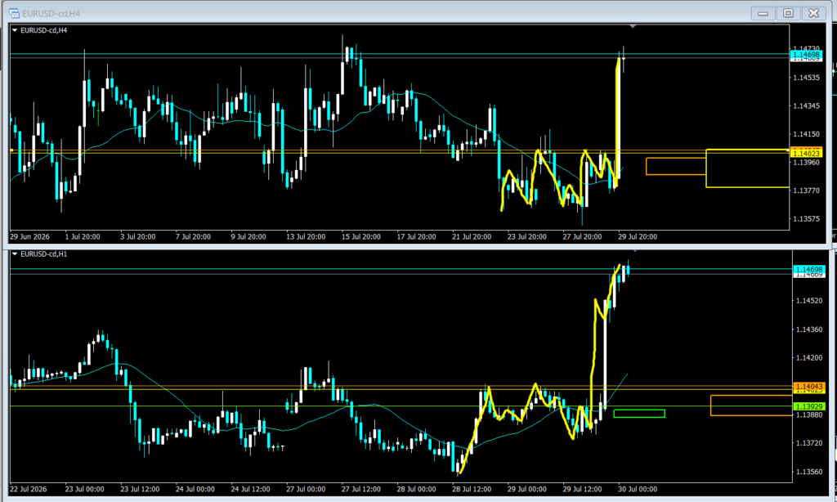
Task: Minimize the EURUSD-cd,H4 chart window
Action: (763, 13)
